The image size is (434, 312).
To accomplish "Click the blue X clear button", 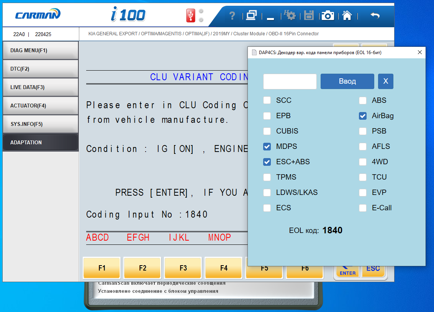I will coord(386,81).
